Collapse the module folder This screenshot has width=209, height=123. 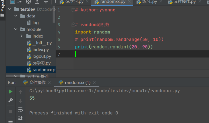(16, 29)
